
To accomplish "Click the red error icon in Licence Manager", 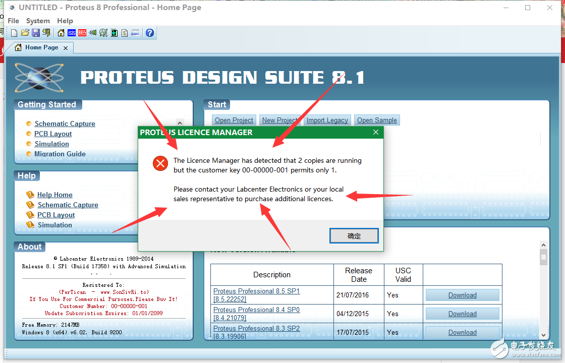I will tap(160, 163).
